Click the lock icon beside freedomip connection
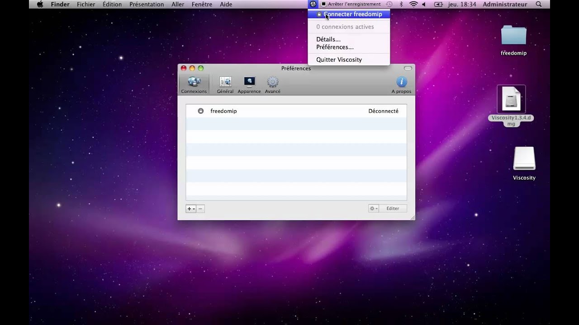 201,111
